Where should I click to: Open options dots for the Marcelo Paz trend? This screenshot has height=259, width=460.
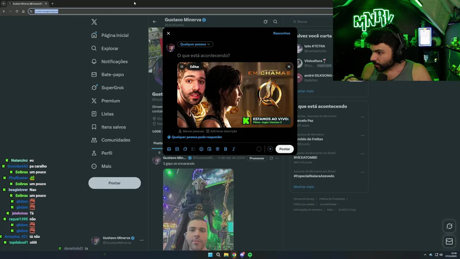pyautogui.click(x=363, y=117)
